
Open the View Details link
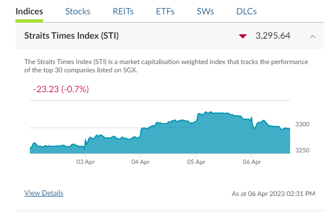pos(44,193)
